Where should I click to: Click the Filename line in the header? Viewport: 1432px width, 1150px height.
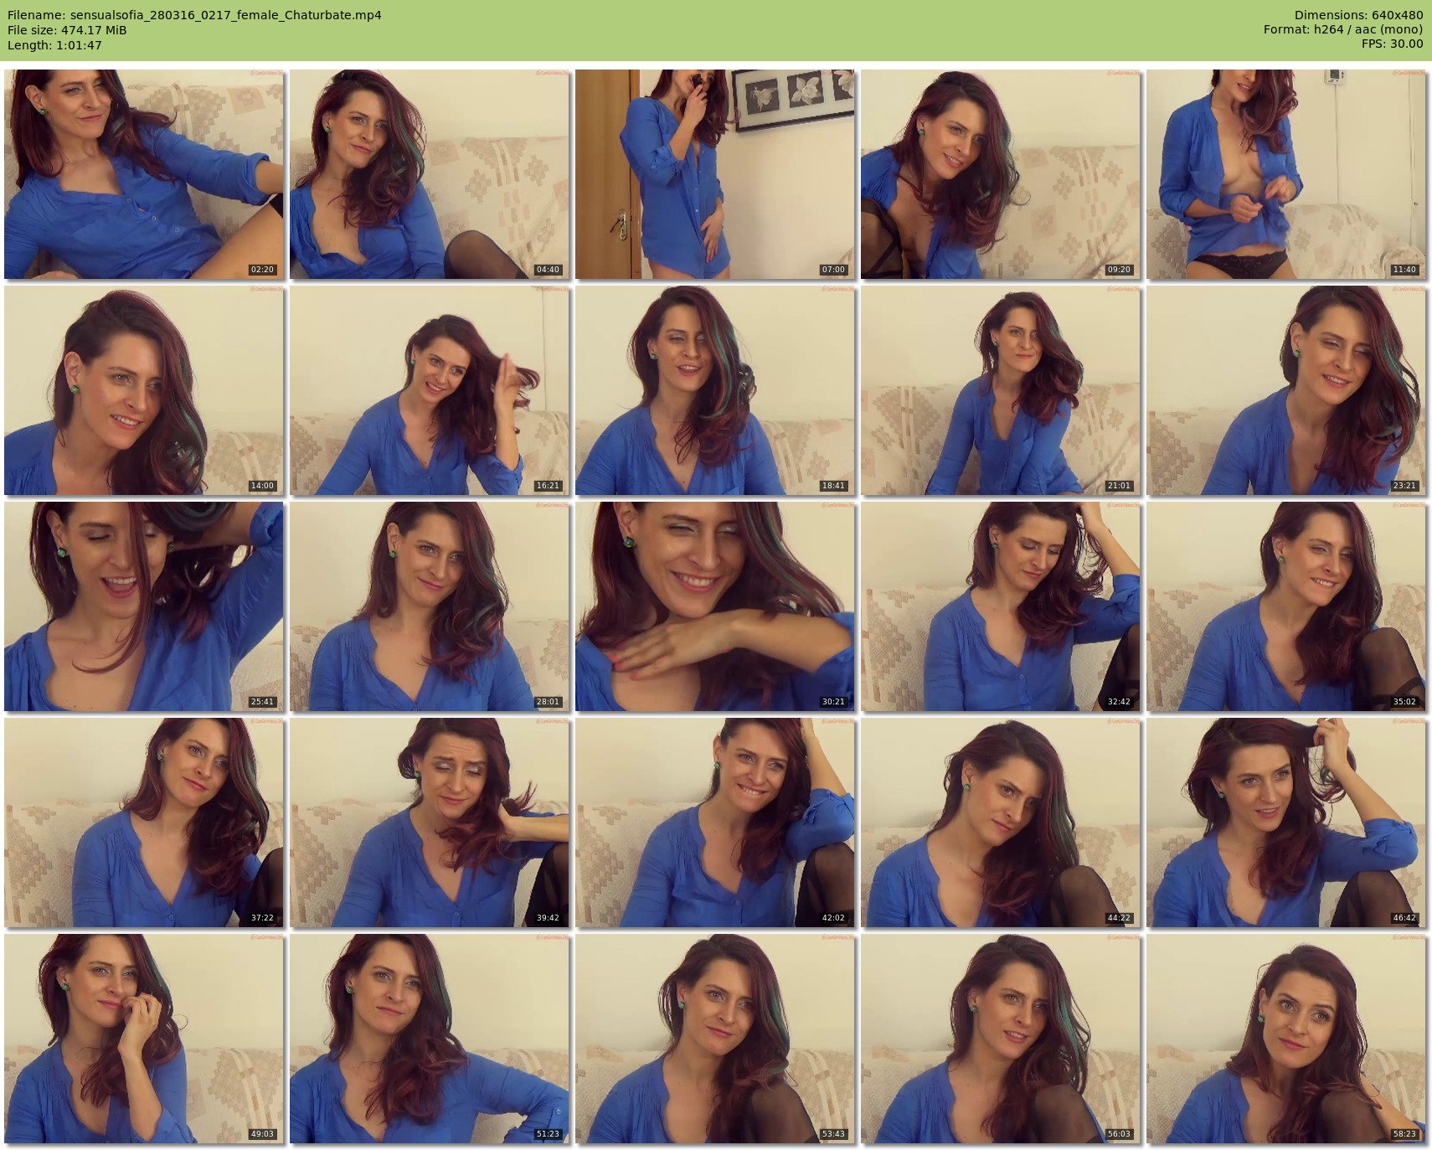pyautogui.click(x=194, y=15)
